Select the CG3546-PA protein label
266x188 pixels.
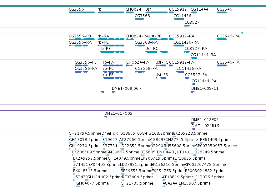click(228, 62)
